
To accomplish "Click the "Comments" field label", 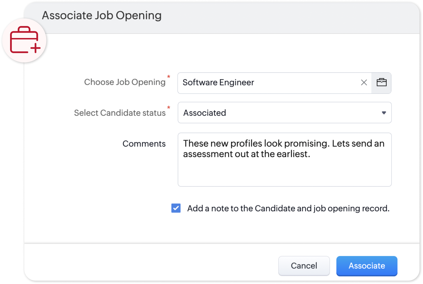I will coord(144,144).
